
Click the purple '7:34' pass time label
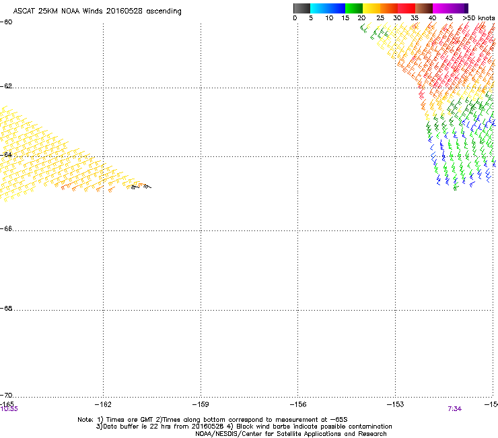pos(455,409)
